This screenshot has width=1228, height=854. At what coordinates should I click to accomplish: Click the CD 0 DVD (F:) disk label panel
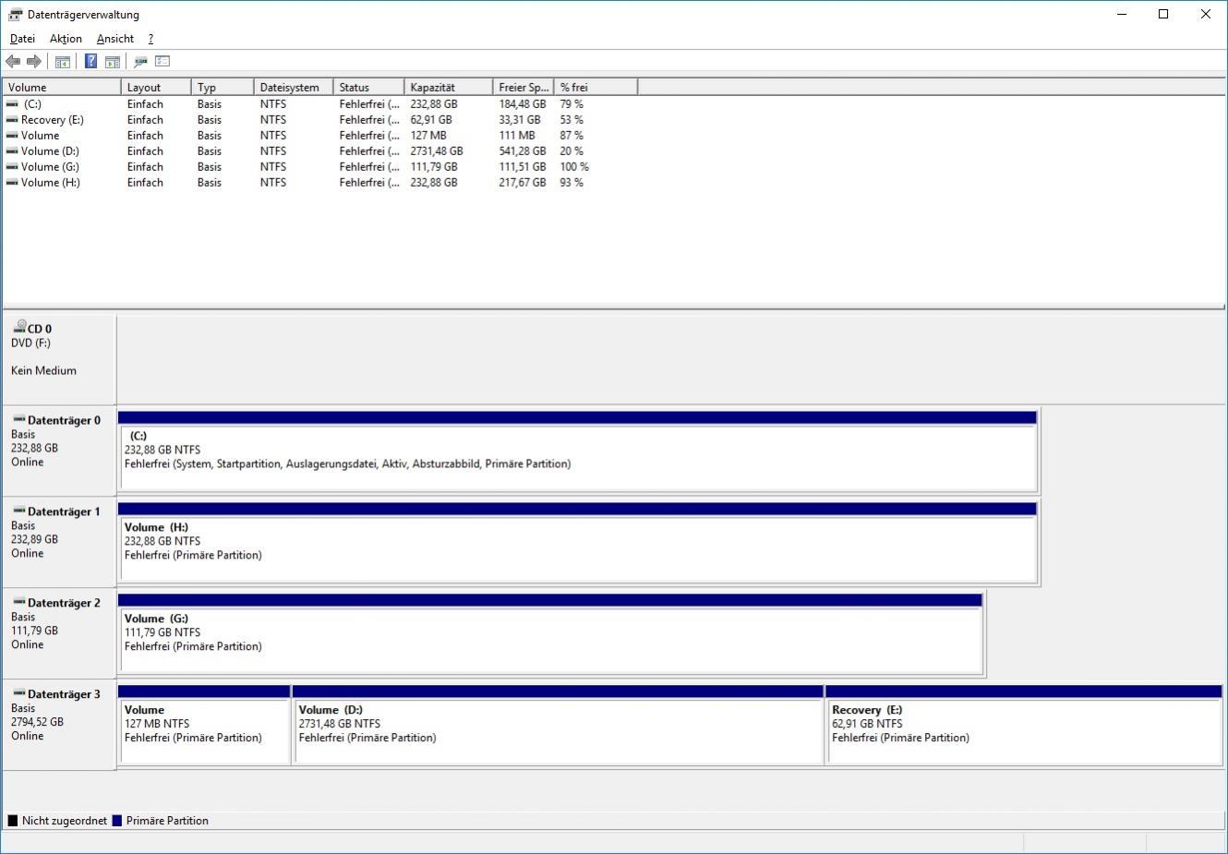59,359
